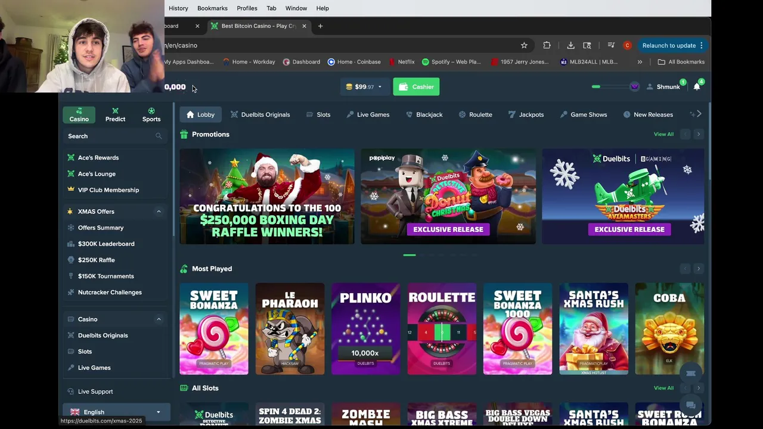The height and width of the screenshot is (429, 763).
Task: Open the tab search media icon
Action: coord(611,45)
